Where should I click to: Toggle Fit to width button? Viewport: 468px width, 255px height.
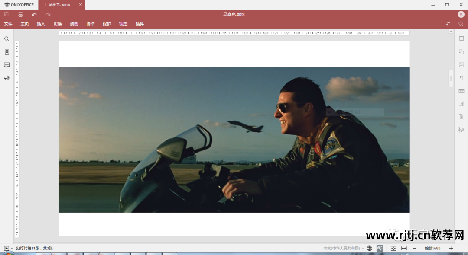[x=404, y=248]
